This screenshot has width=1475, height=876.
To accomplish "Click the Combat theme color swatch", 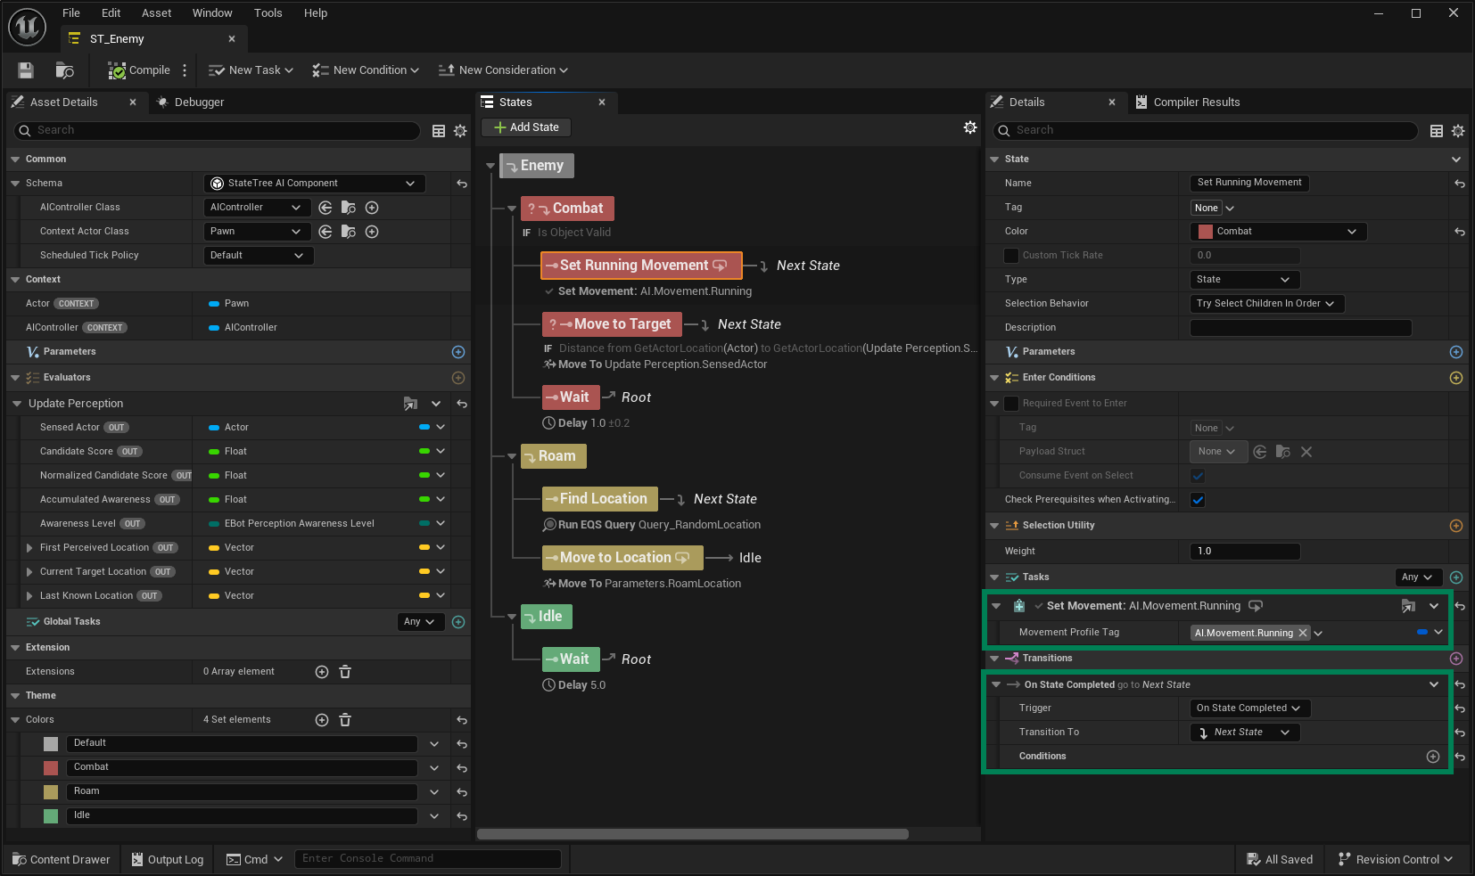I will click(x=51, y=768).
